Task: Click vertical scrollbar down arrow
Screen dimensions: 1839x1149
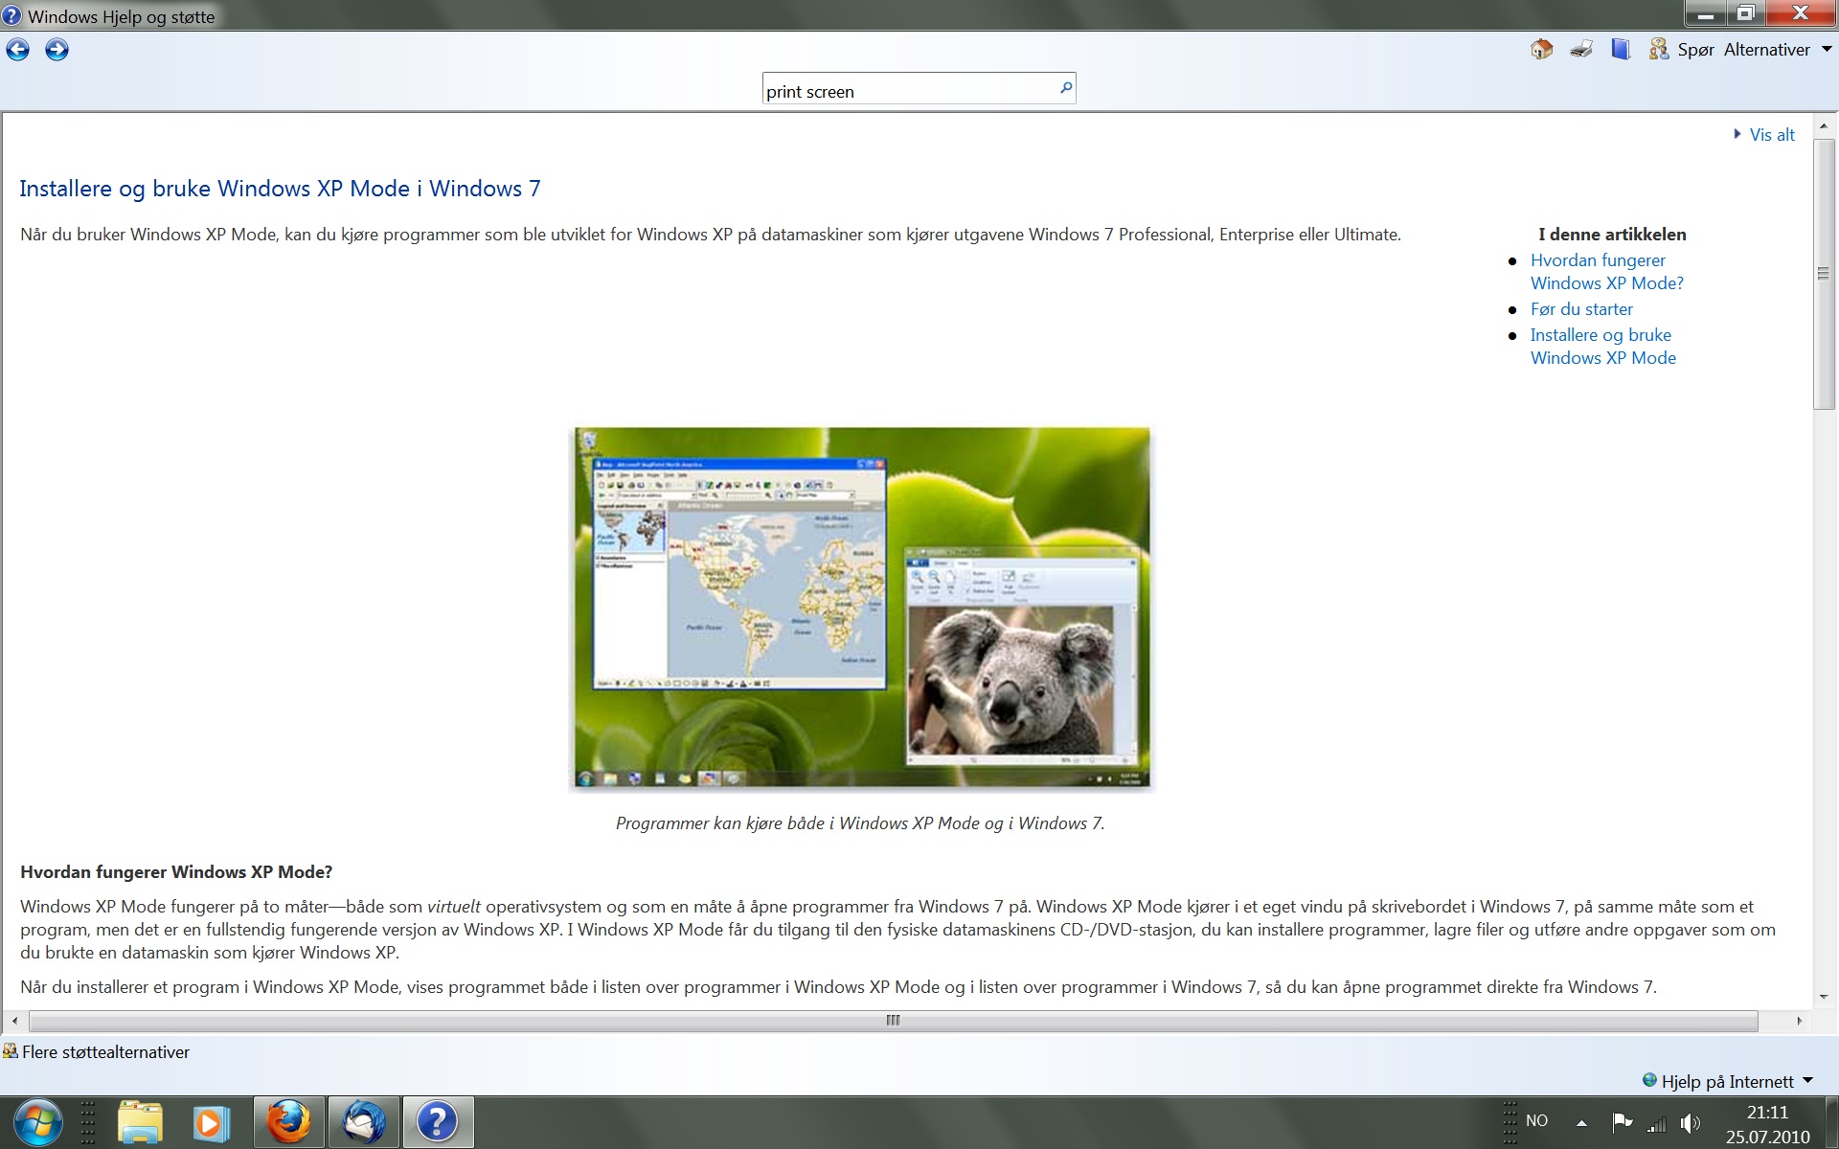Action: [x=1824, y=998]
